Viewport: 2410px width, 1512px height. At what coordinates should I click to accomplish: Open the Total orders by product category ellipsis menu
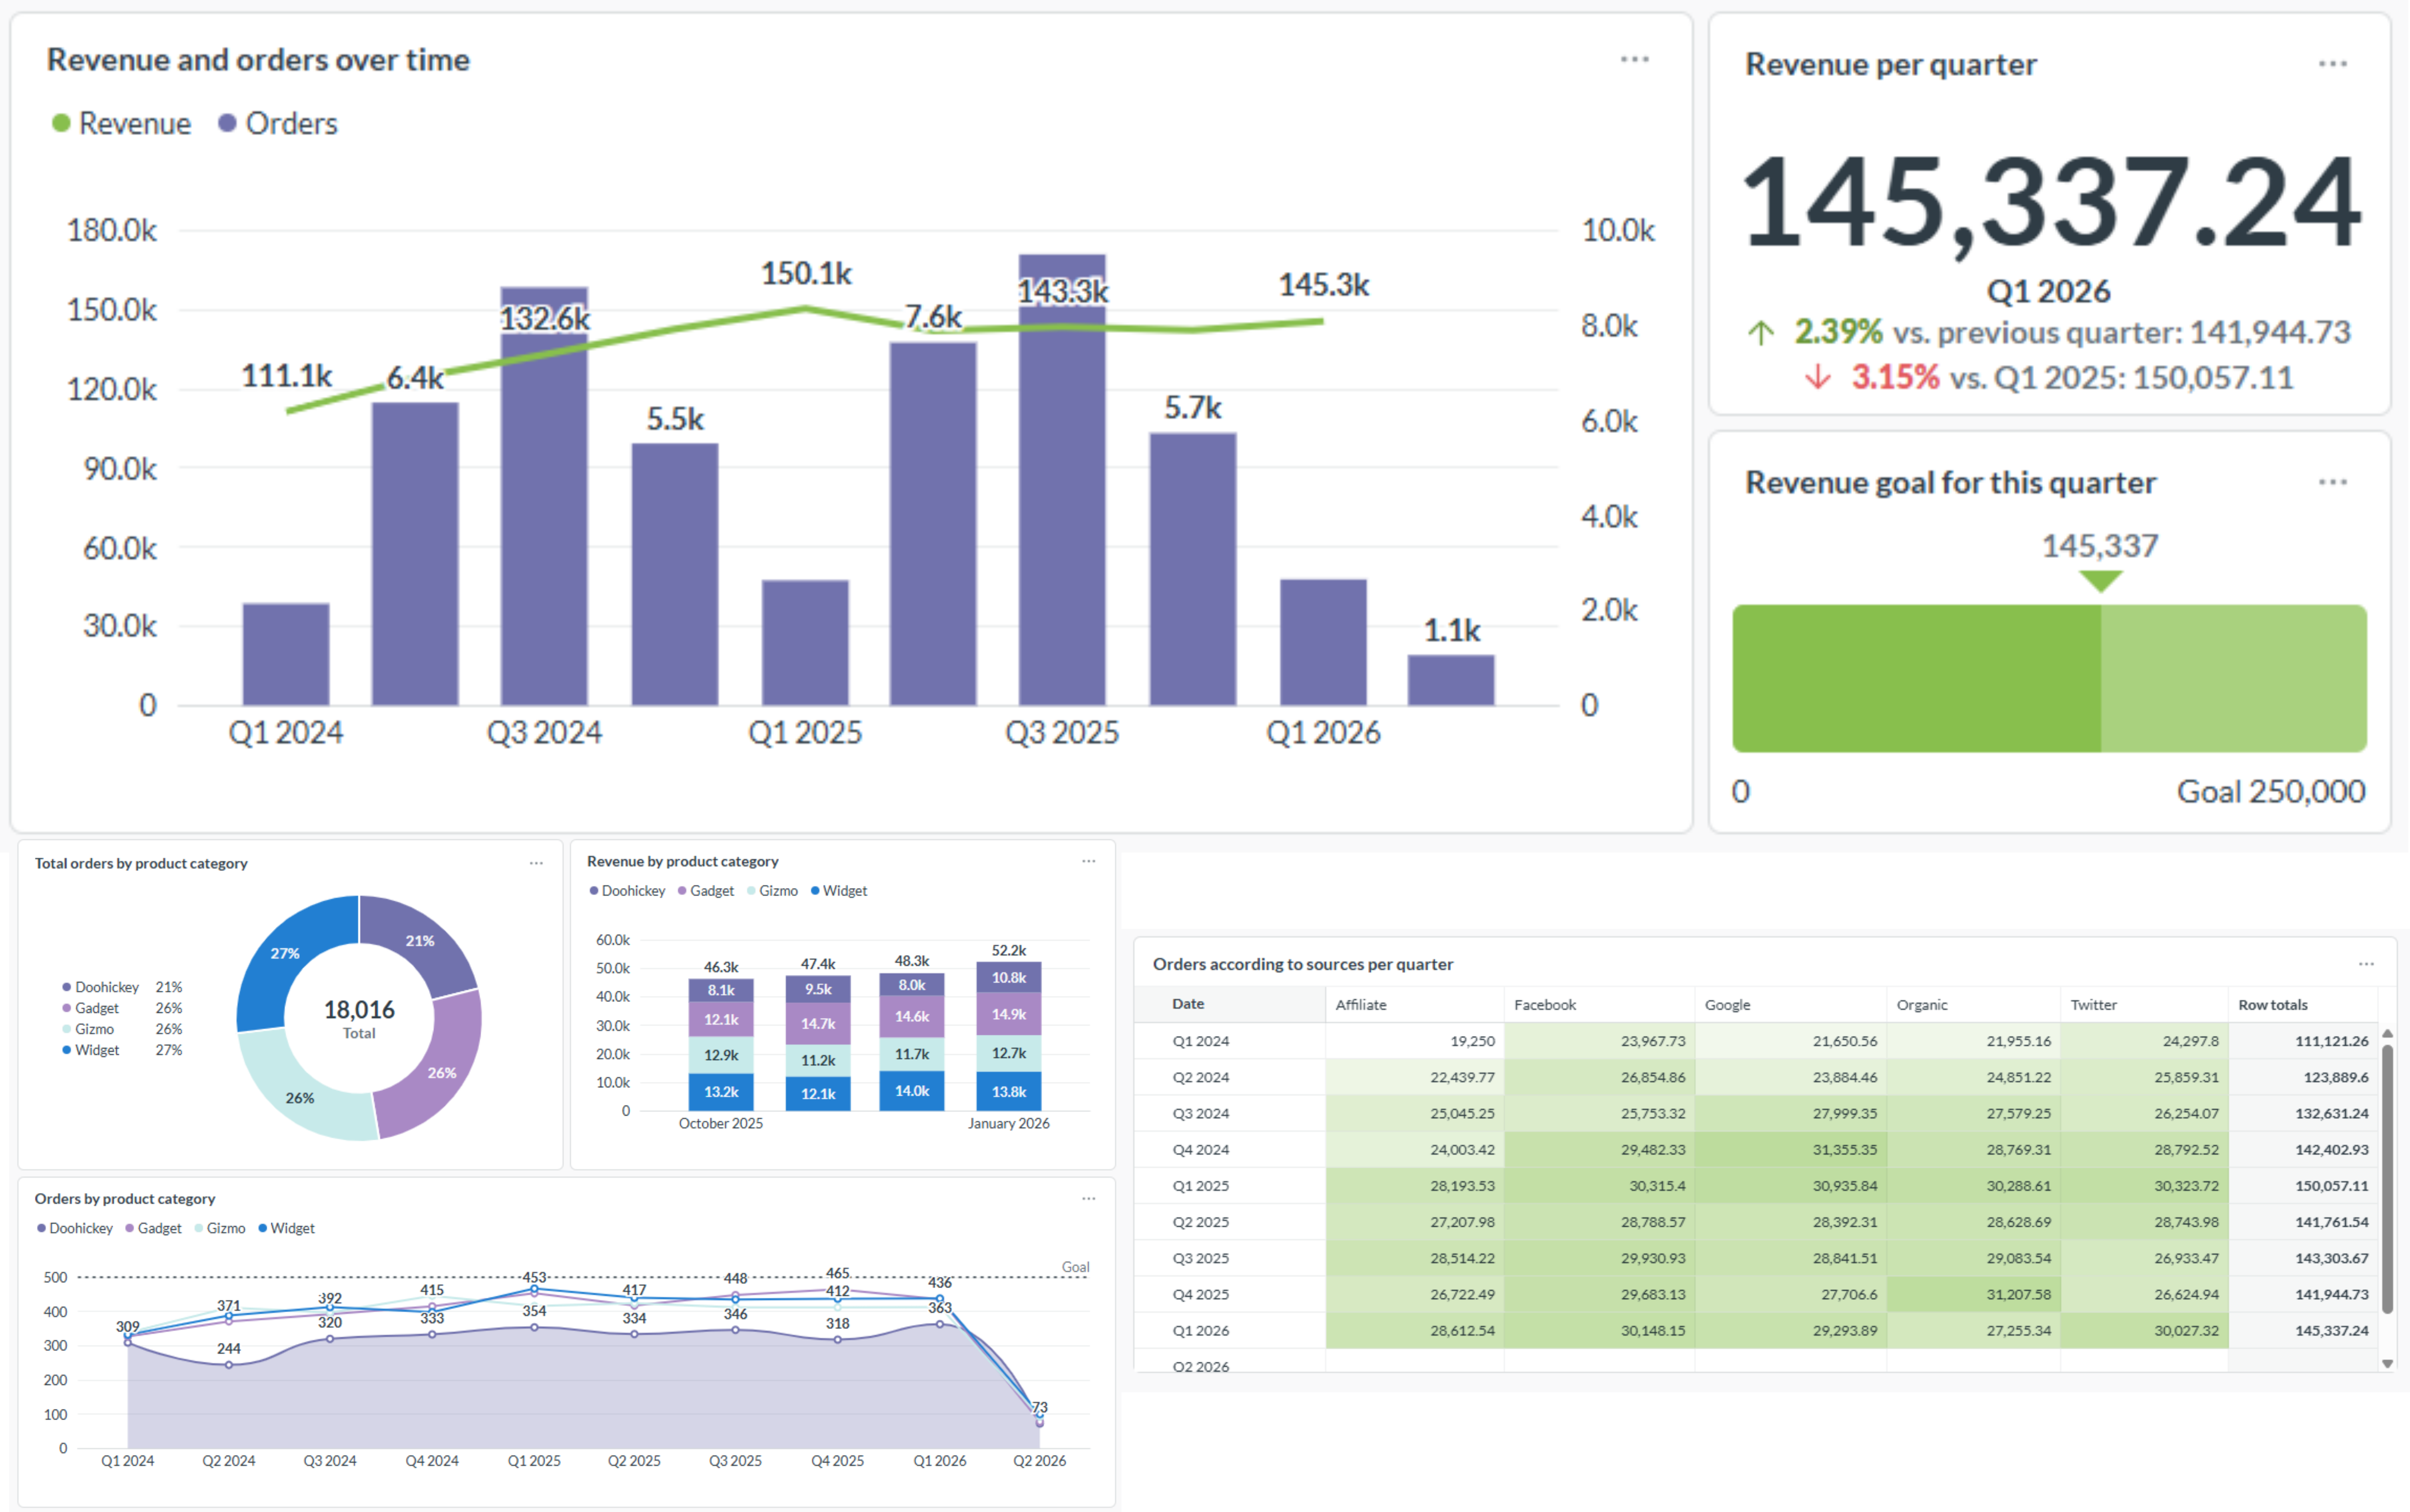[x=536, y=863]
